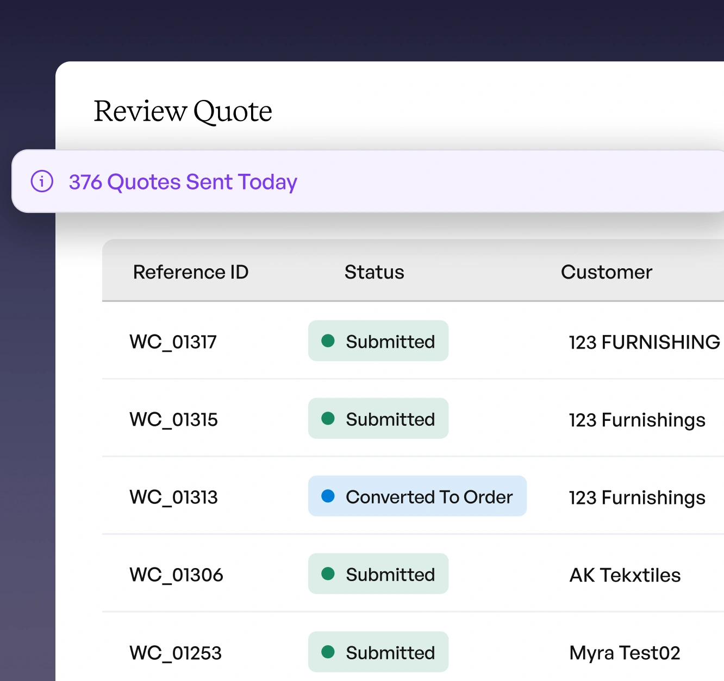Open the "376 Quotes Sent Today" notification text

(183, 182)
